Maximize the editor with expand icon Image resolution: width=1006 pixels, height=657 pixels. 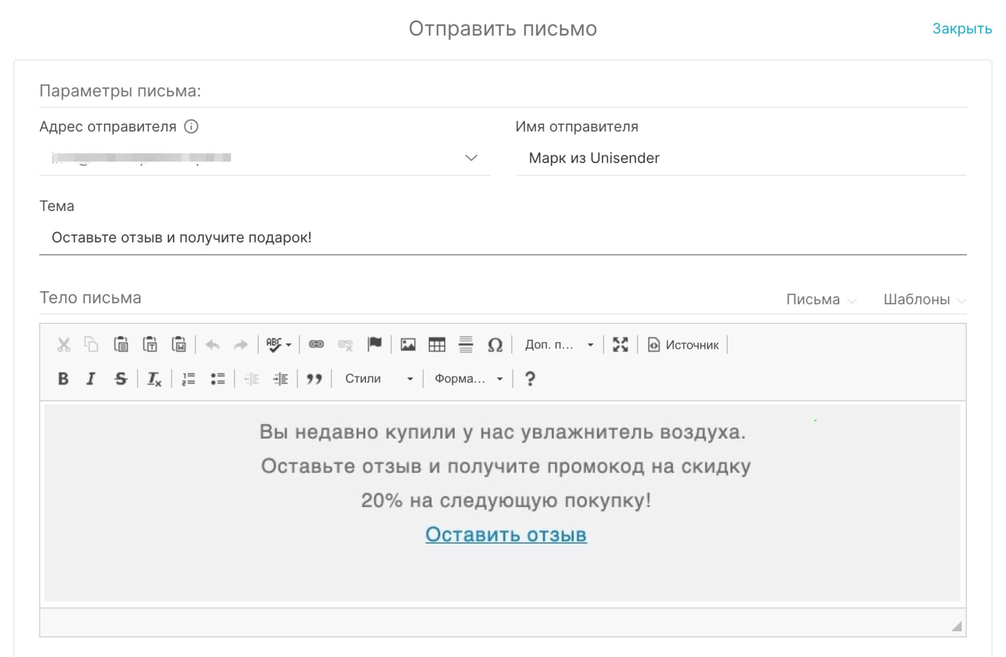pos(620,344)
